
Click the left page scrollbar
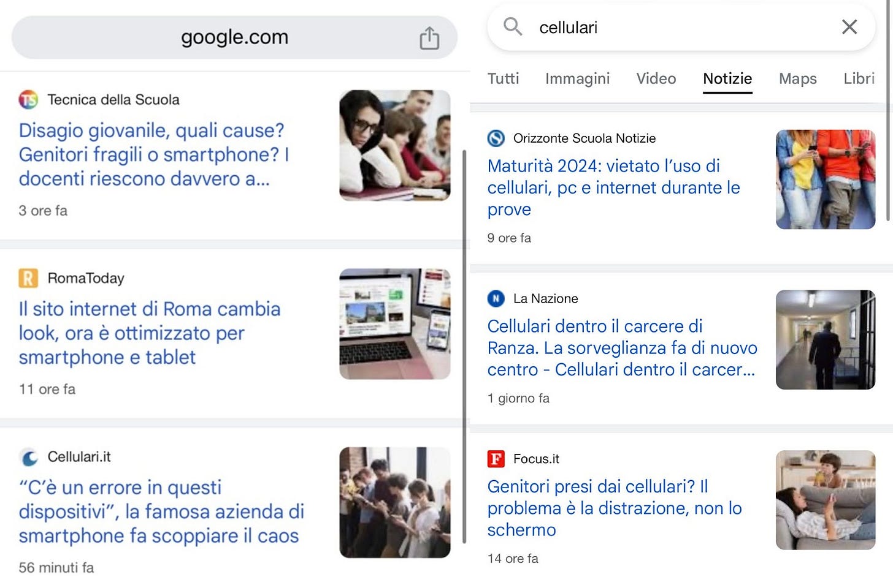pos(464,346)
